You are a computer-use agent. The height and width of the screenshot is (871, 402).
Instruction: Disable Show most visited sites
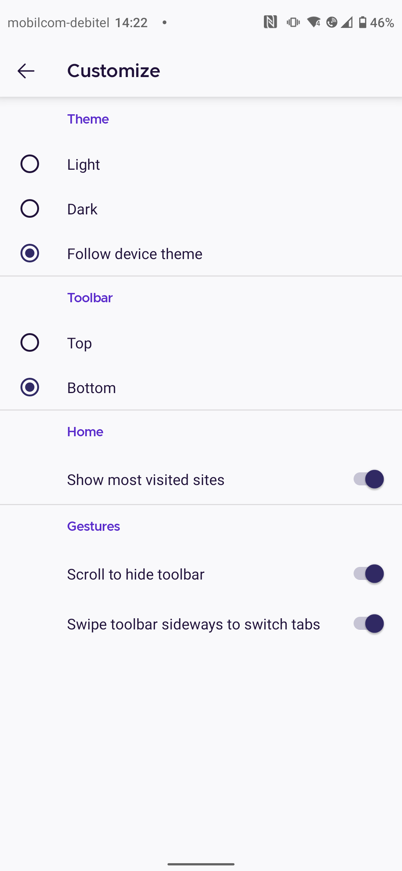coord(368,479)
